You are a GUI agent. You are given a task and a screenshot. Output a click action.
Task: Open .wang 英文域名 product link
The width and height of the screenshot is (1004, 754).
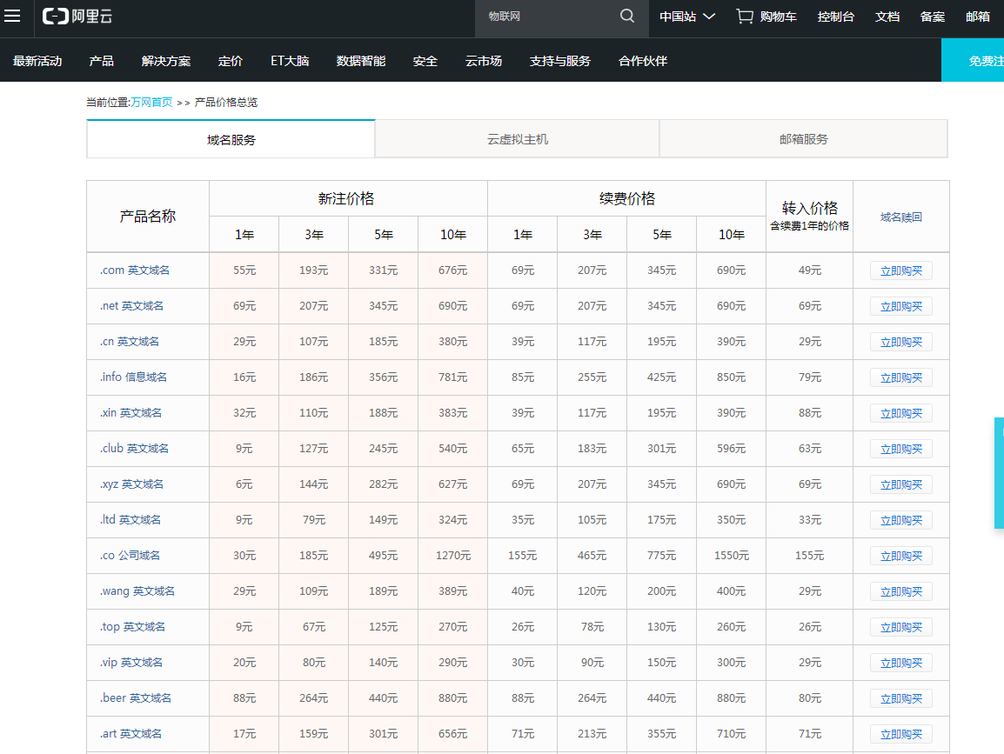tap(137, 591)
